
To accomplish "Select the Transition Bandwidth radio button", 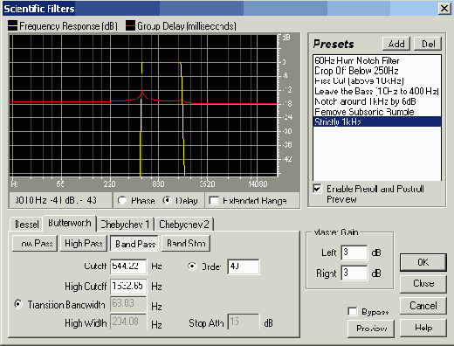I will pos(18,304).
